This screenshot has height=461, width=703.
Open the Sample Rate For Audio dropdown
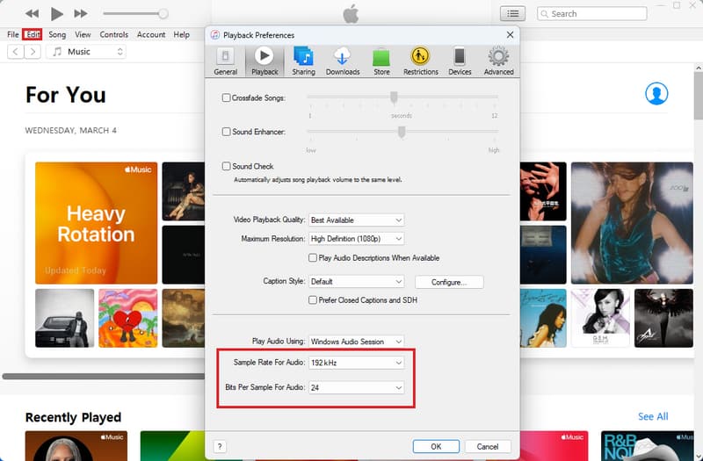tap(357, 363)
